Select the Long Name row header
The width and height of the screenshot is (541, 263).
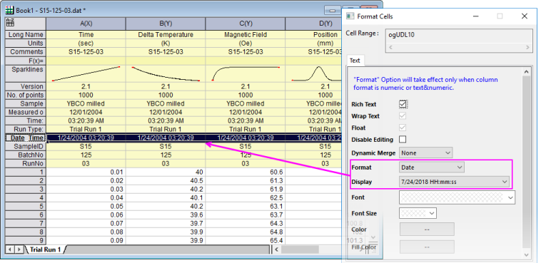(x=26, y=34)
